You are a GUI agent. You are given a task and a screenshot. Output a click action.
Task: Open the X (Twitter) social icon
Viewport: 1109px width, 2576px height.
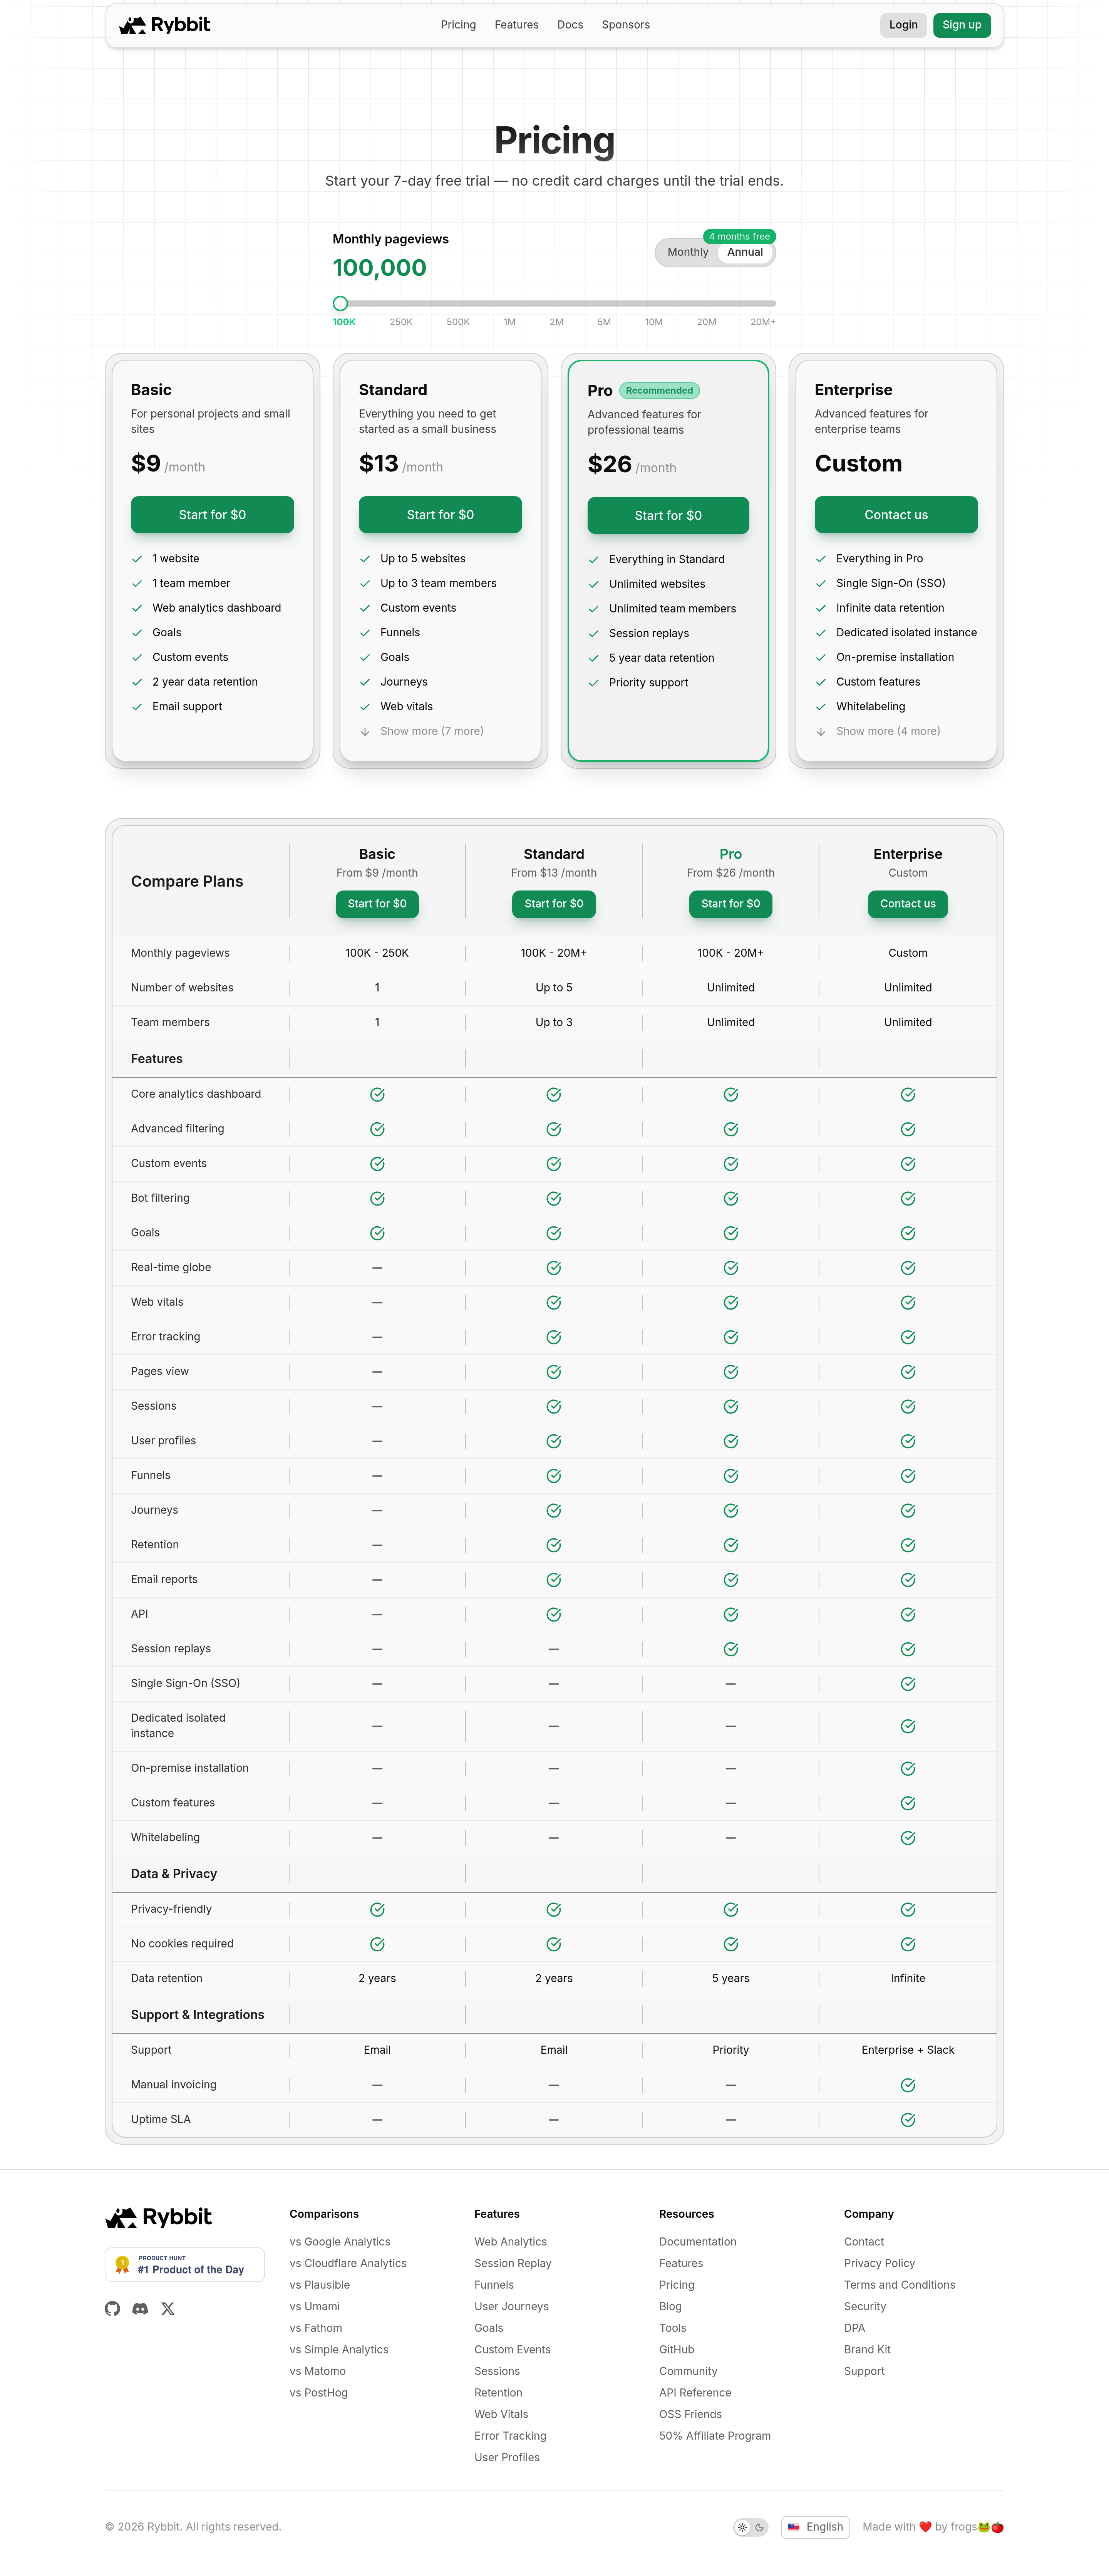(x=168, y=2308)
